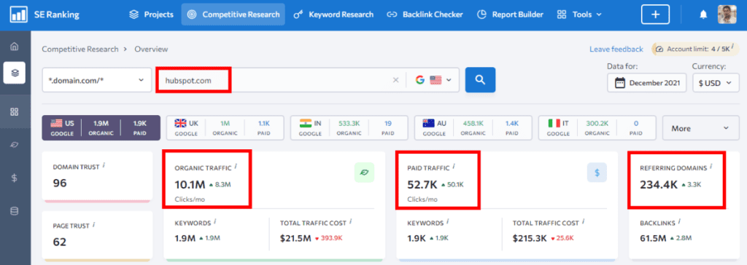The image size is (747, 265).
Task: Click the dollar paid icon in sidebar
Action: (x=15, y=178)
